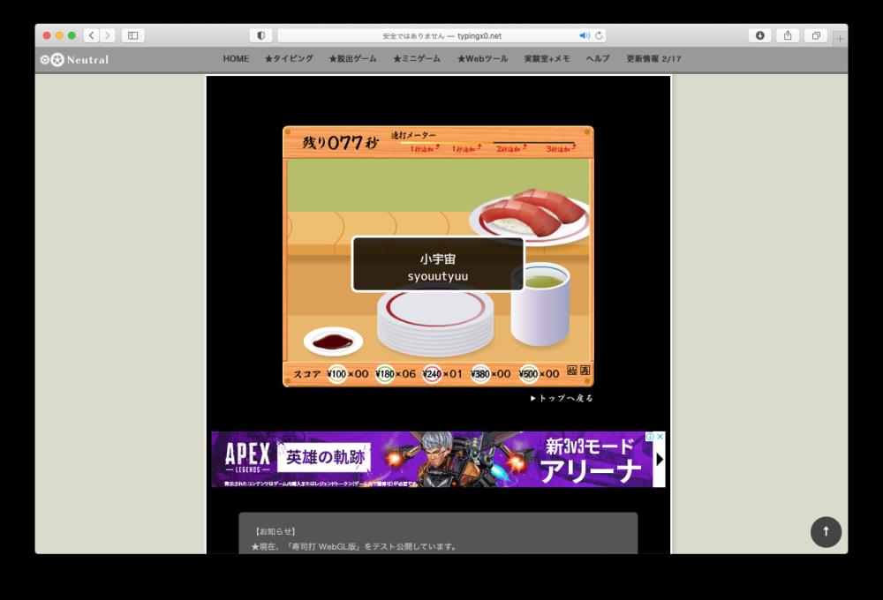The image size is (883, 600).
Task: Select the ヘルプ menu item
Action: pyautogui.click(x=598, y=59)
